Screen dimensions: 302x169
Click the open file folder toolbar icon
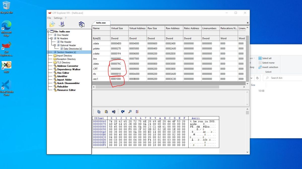pos(52,24)
